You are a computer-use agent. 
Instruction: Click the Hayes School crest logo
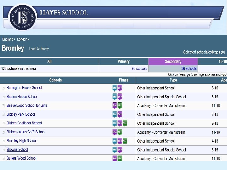tap(23, 18)
